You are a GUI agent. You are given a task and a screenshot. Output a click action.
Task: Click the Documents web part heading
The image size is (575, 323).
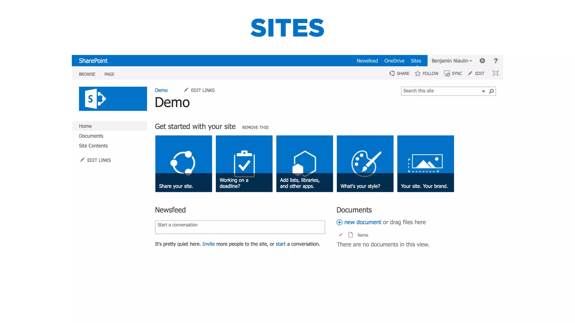pos(354,210)
